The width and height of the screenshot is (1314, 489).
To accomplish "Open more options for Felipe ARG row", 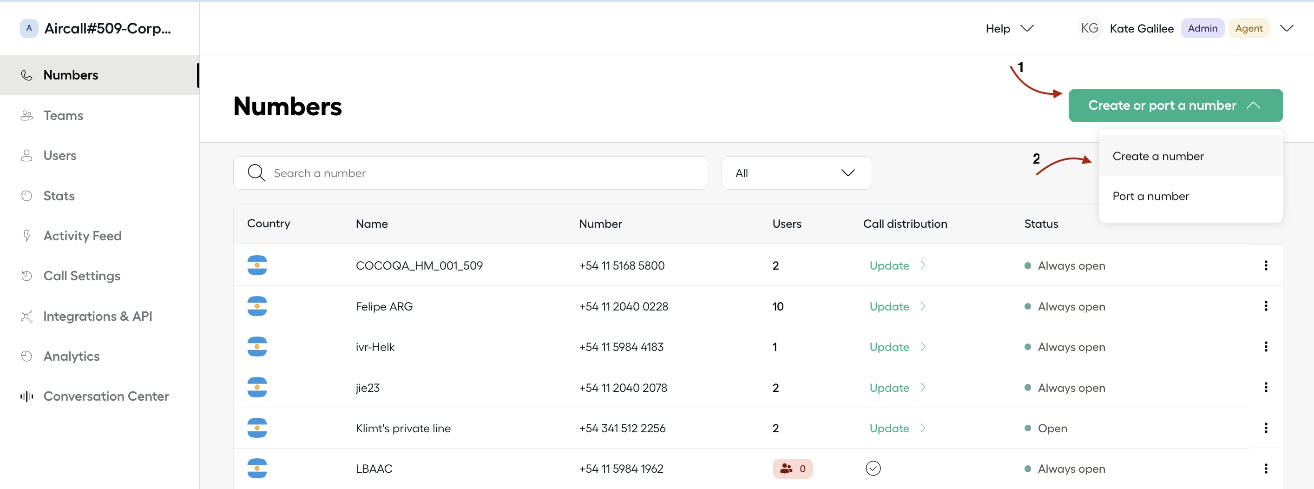I will coord(1266,306).
